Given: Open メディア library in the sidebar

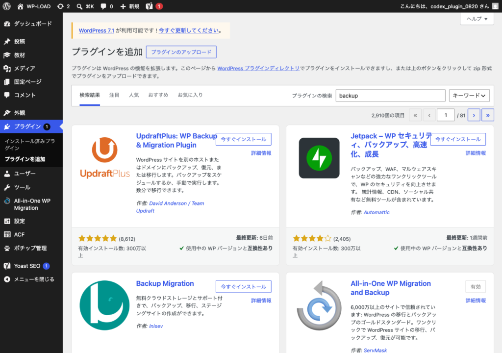Looking at the screenshot, I should (x=31, y=68).
